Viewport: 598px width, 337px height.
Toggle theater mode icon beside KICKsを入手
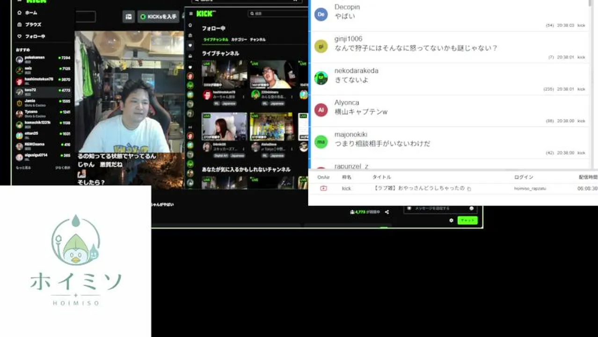click(x=129, y=17)
